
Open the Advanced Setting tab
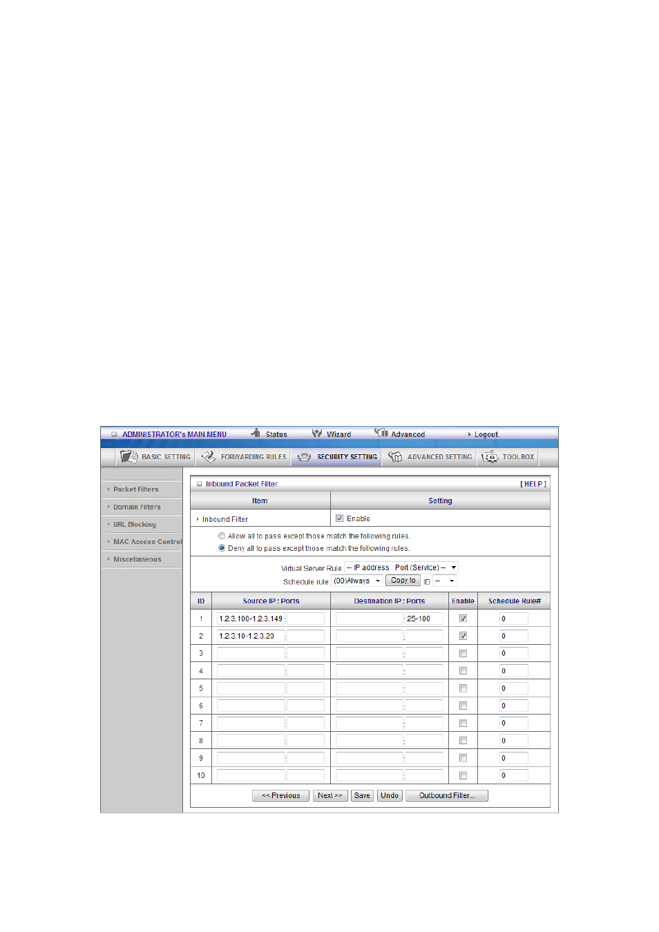tap(429, 457)
